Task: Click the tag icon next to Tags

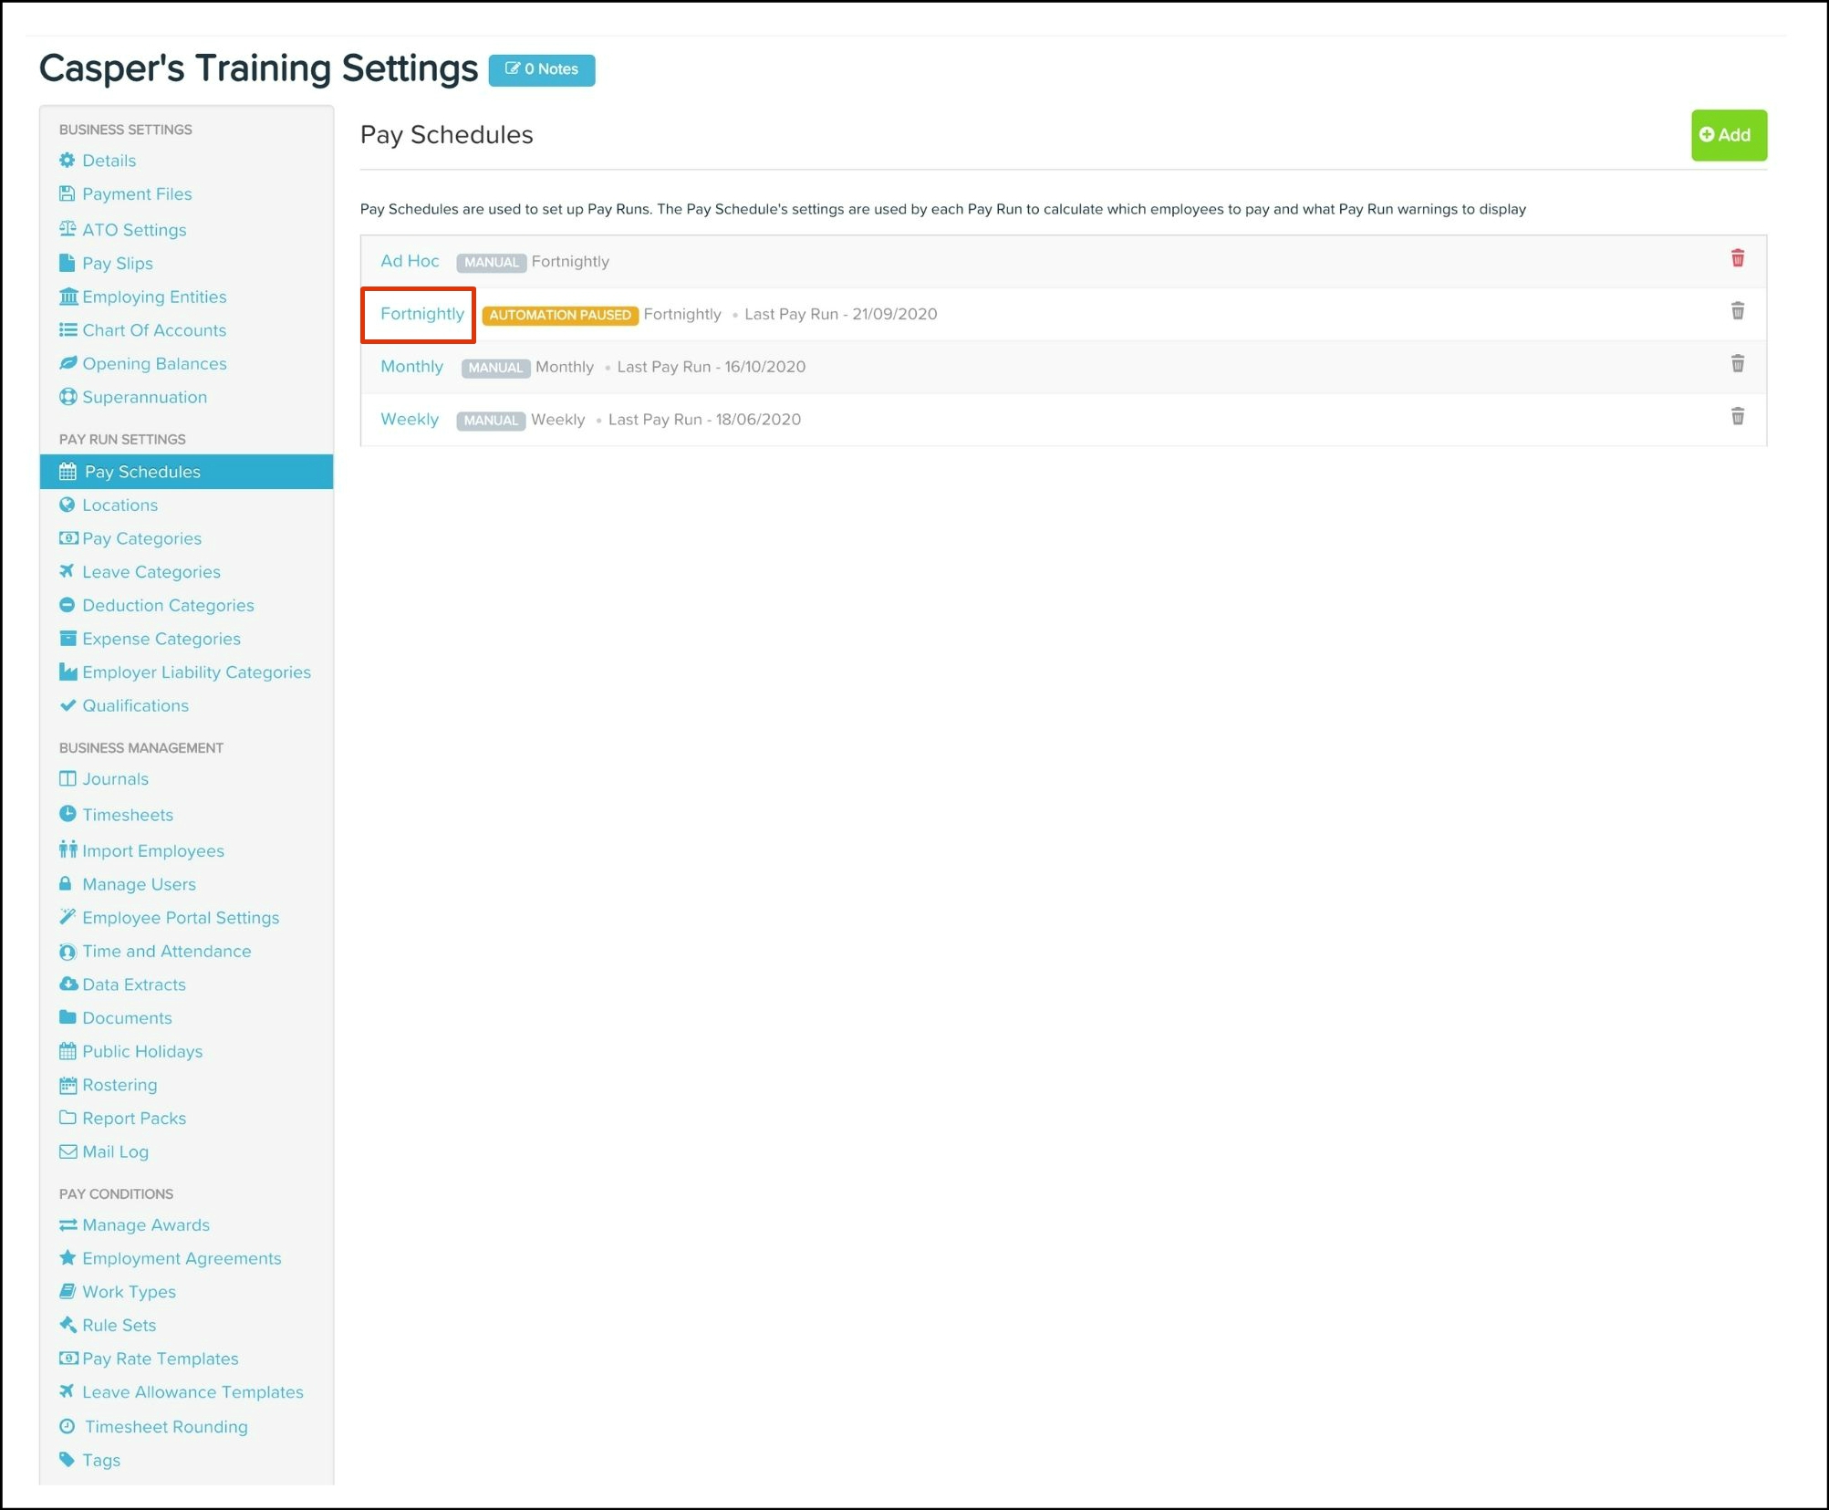Action: pos(68,1460)
